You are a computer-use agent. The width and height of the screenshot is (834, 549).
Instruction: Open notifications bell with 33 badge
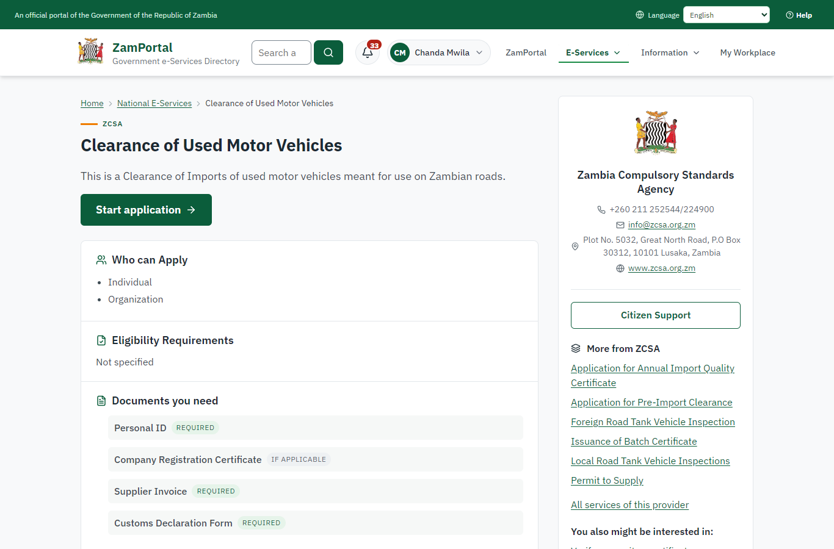tap(368, 52)
